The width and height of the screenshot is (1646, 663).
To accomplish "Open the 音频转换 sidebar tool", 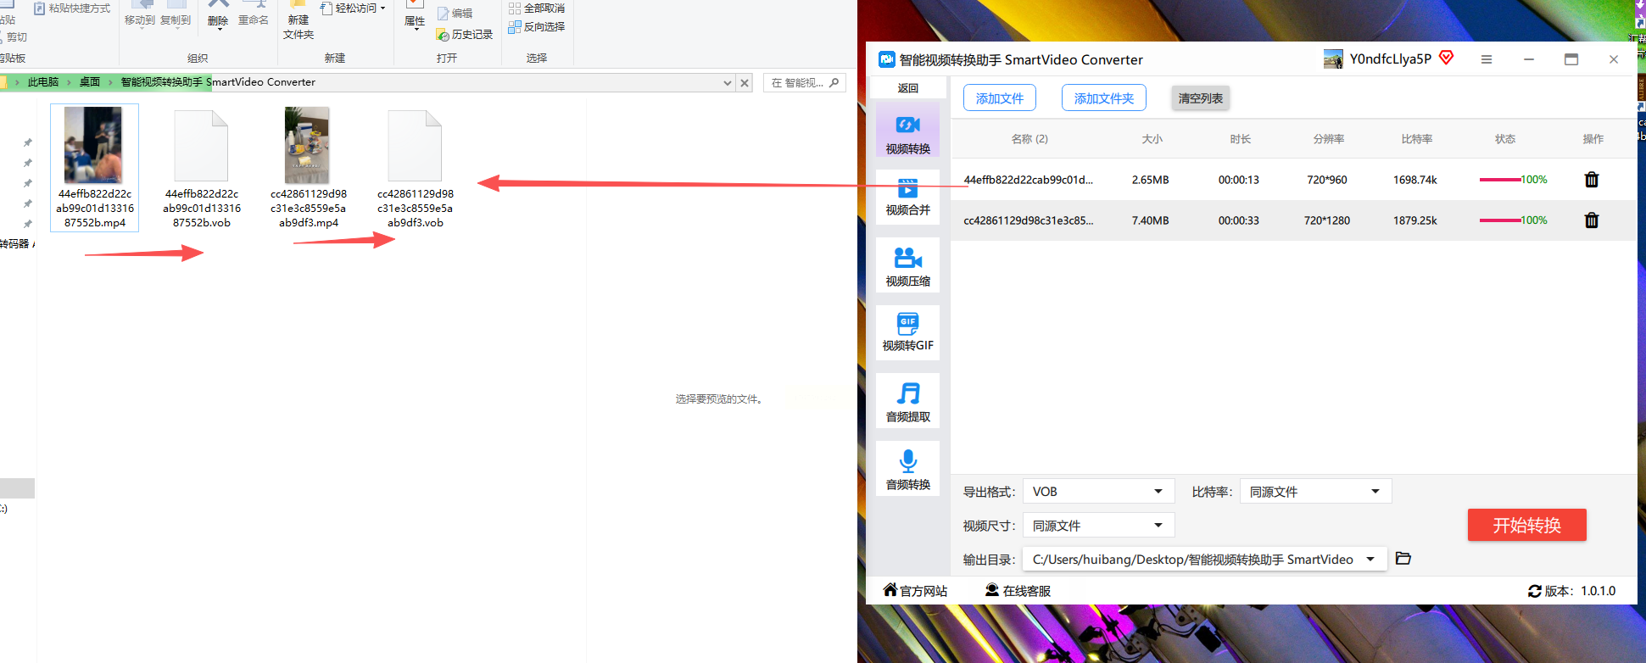I will click(907, 469).
